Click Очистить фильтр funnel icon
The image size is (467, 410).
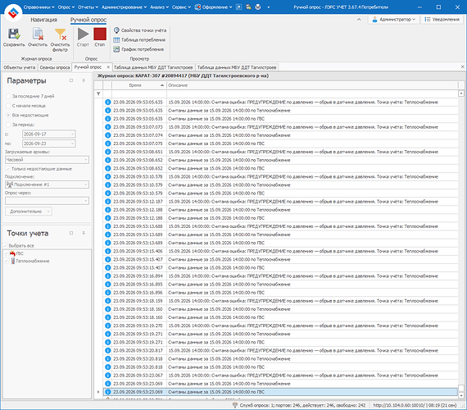pyautogui.click(x=61, y=34)
